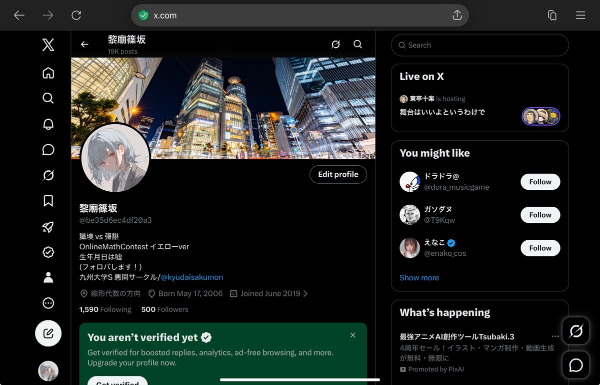Compose a new post with the round button
This screenshot has width=600, height=385.
coord(48,333)
